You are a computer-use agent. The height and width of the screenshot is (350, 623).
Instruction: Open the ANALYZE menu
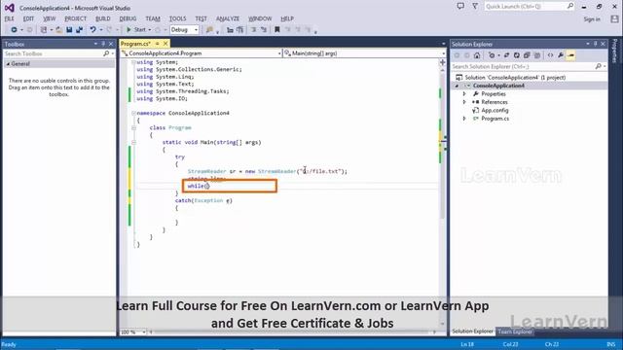pyautogui.click(x=228, y=18)
